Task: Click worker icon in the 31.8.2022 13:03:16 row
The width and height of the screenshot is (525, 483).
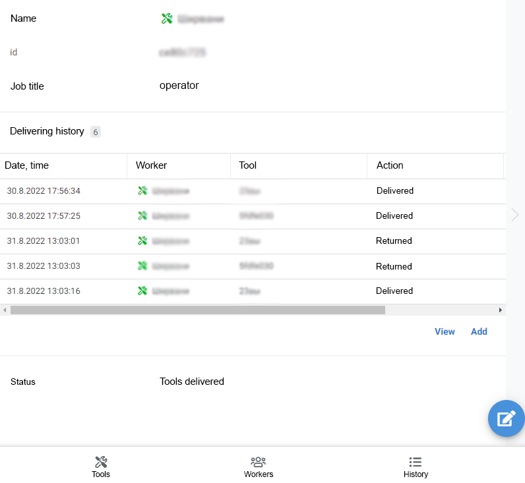Action: coord(142,291)
